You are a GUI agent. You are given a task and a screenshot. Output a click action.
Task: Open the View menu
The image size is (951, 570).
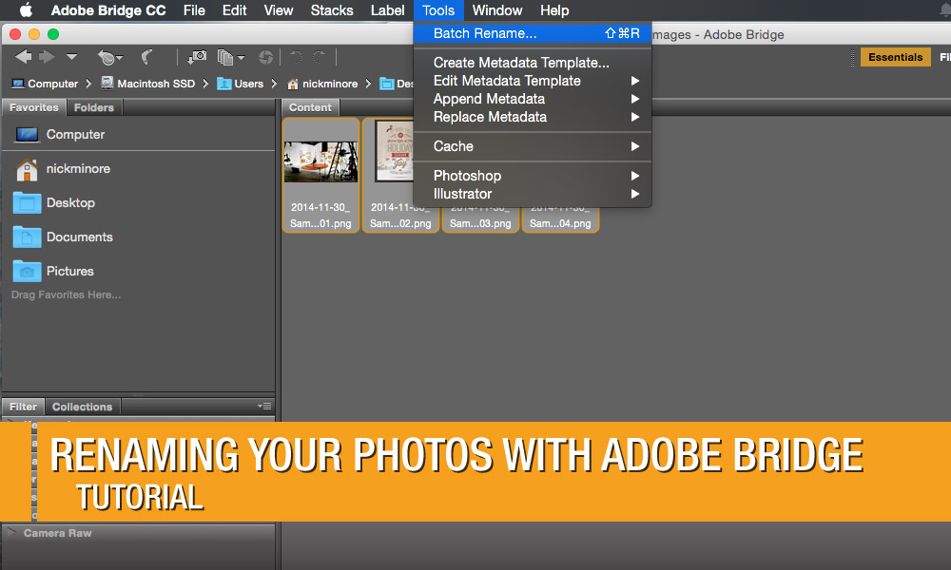tap(279, 10)
